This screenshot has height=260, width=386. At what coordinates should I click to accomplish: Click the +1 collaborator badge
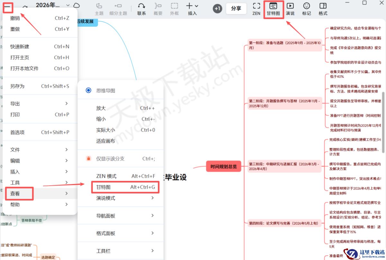click(217, 9)
